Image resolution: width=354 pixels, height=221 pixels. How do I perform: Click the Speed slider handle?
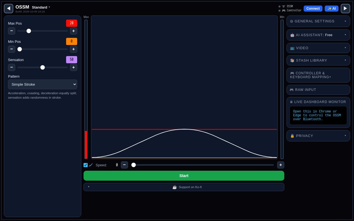[x=134, y=165]
